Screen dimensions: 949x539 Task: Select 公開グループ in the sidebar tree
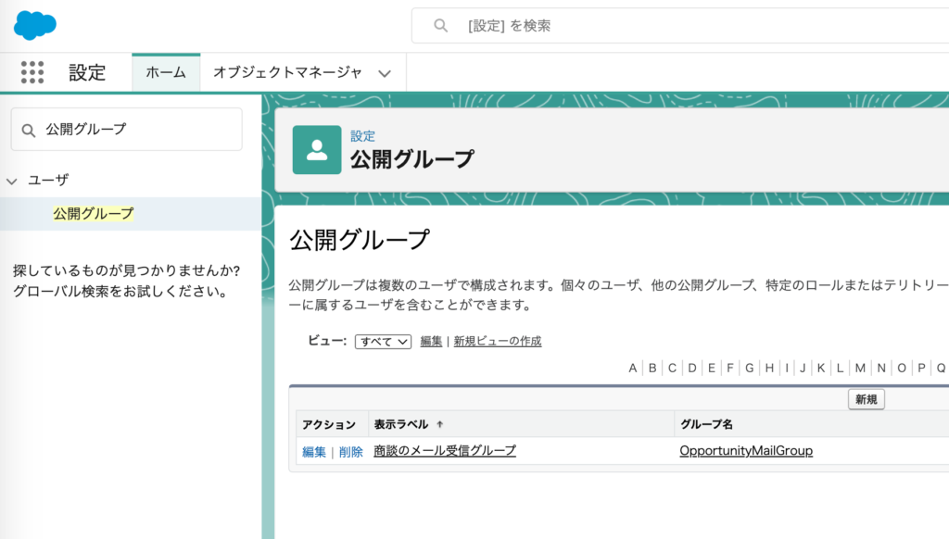click(x=94, y=214)
